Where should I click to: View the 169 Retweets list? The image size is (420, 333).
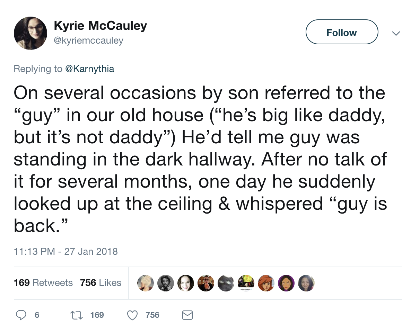43,283
